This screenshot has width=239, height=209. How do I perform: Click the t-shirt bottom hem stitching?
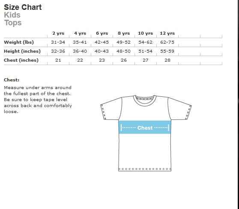(x=145, y=169)
